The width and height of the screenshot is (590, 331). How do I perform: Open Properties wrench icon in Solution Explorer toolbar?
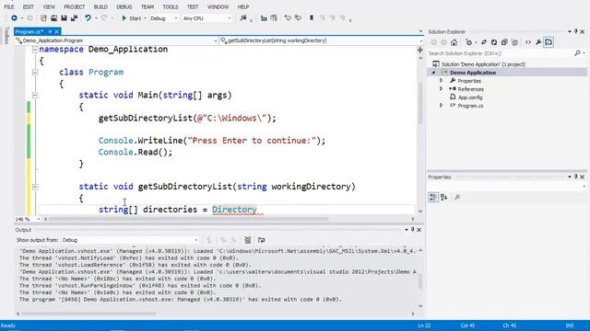(x=538, y=42)
